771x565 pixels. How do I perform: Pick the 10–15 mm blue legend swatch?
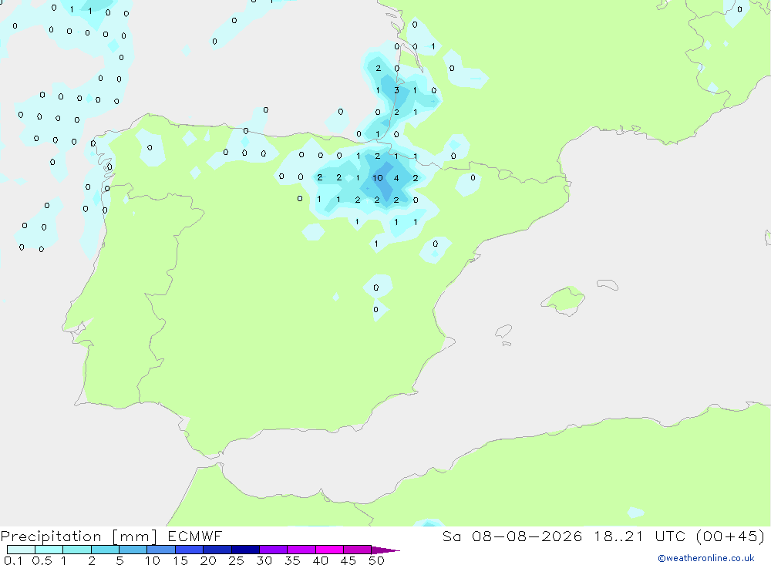161,550
